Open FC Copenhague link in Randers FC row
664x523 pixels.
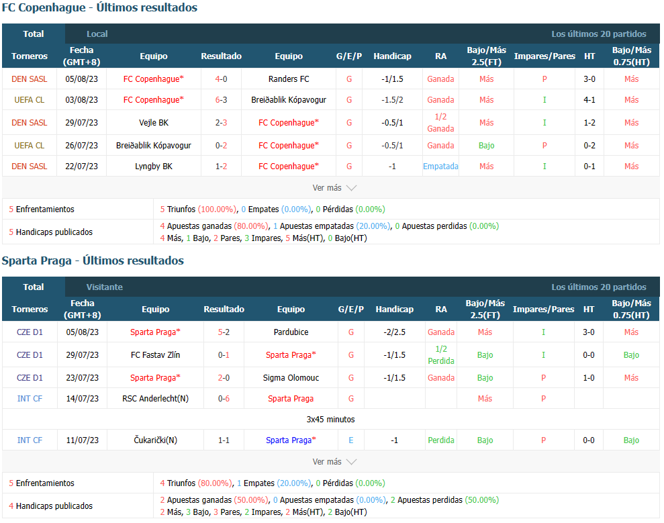pos(153,79)
